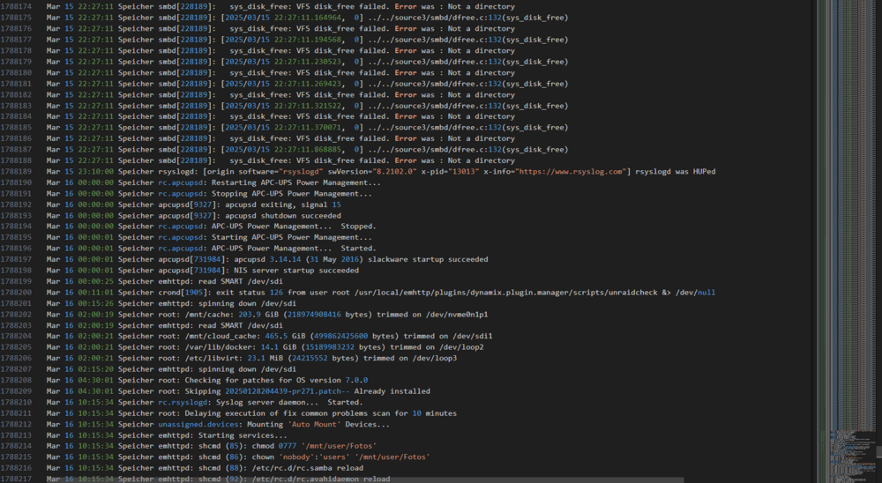The image size is (882, 483).
Task: Click the timestamp 22:27:11.194568 in the log
Action: [310, 40]
